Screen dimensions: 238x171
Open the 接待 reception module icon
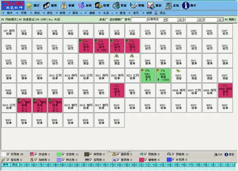click(46, 6)
